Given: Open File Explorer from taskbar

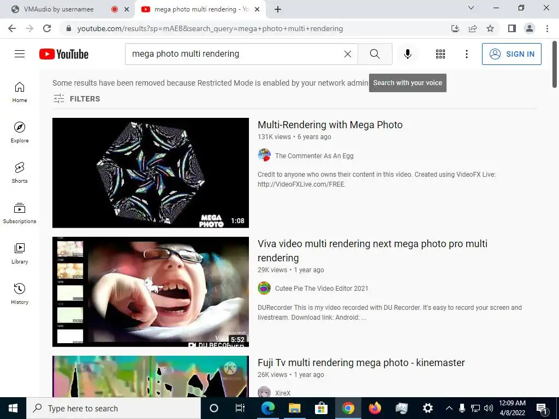Looking at the screenshot, I should [294, 408].
